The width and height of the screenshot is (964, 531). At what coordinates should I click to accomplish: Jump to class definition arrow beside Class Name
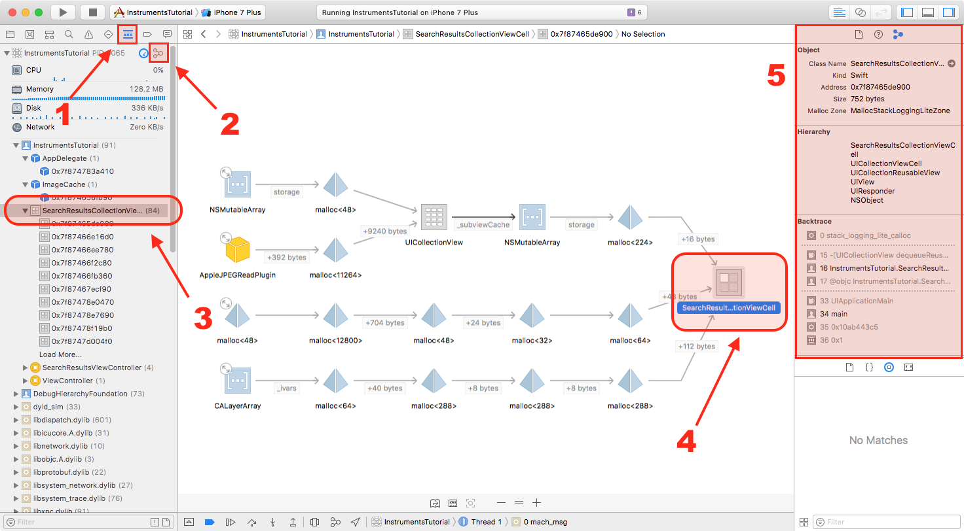pos(952,63)
